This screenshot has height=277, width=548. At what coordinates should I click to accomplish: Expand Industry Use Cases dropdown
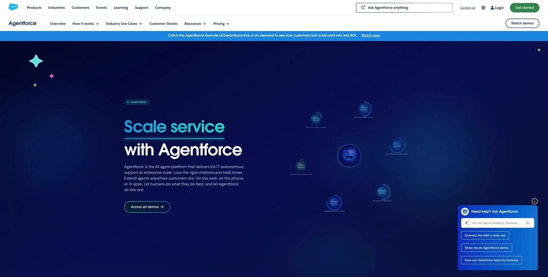point(124,24)
